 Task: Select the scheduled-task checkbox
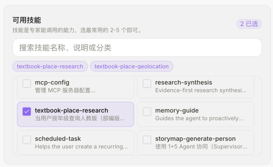[27, 140]
